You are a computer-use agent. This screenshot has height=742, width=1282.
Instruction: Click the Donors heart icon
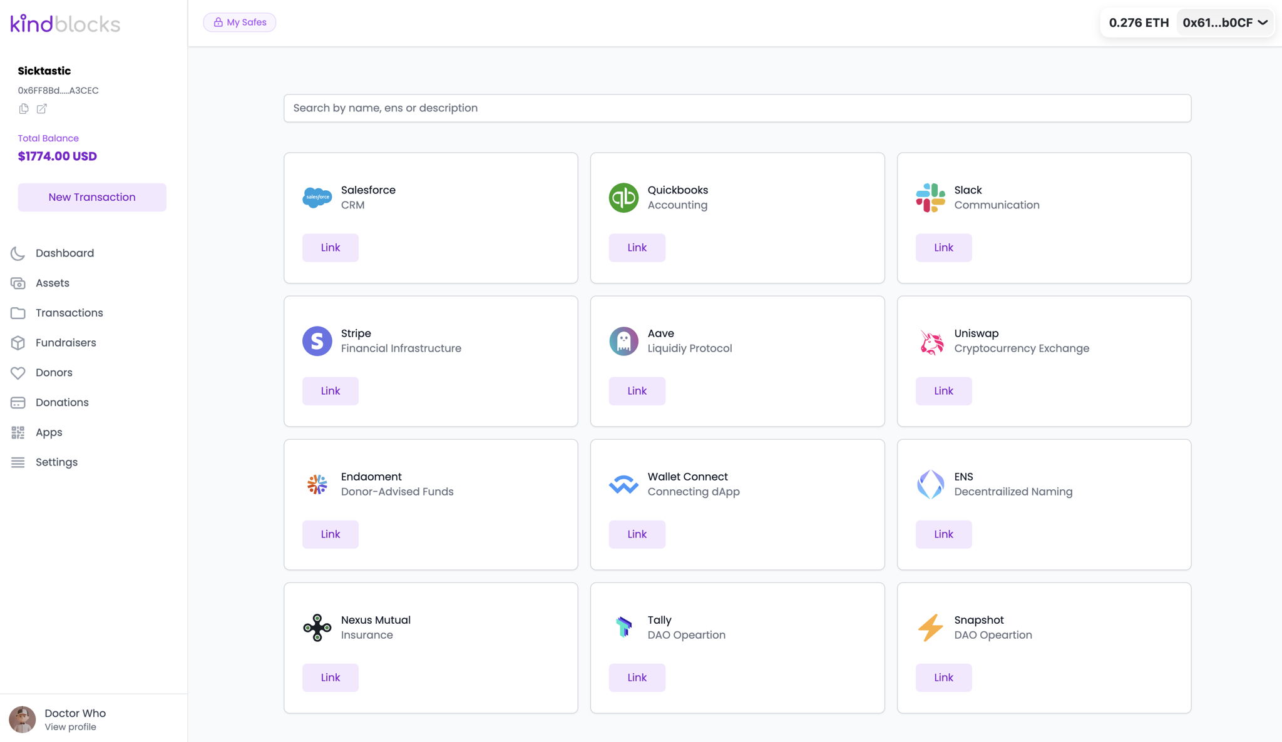pos(18,373)
